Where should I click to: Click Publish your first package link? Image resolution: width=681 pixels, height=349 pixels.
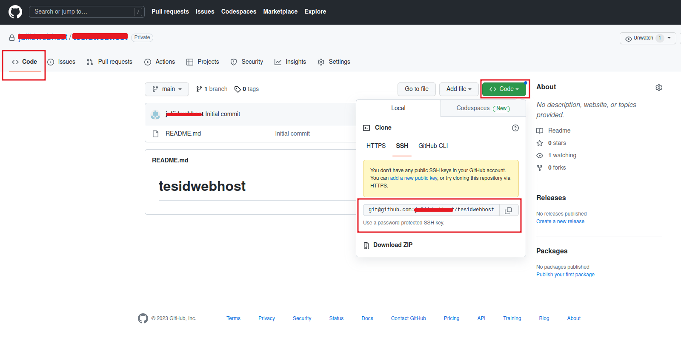565,275
